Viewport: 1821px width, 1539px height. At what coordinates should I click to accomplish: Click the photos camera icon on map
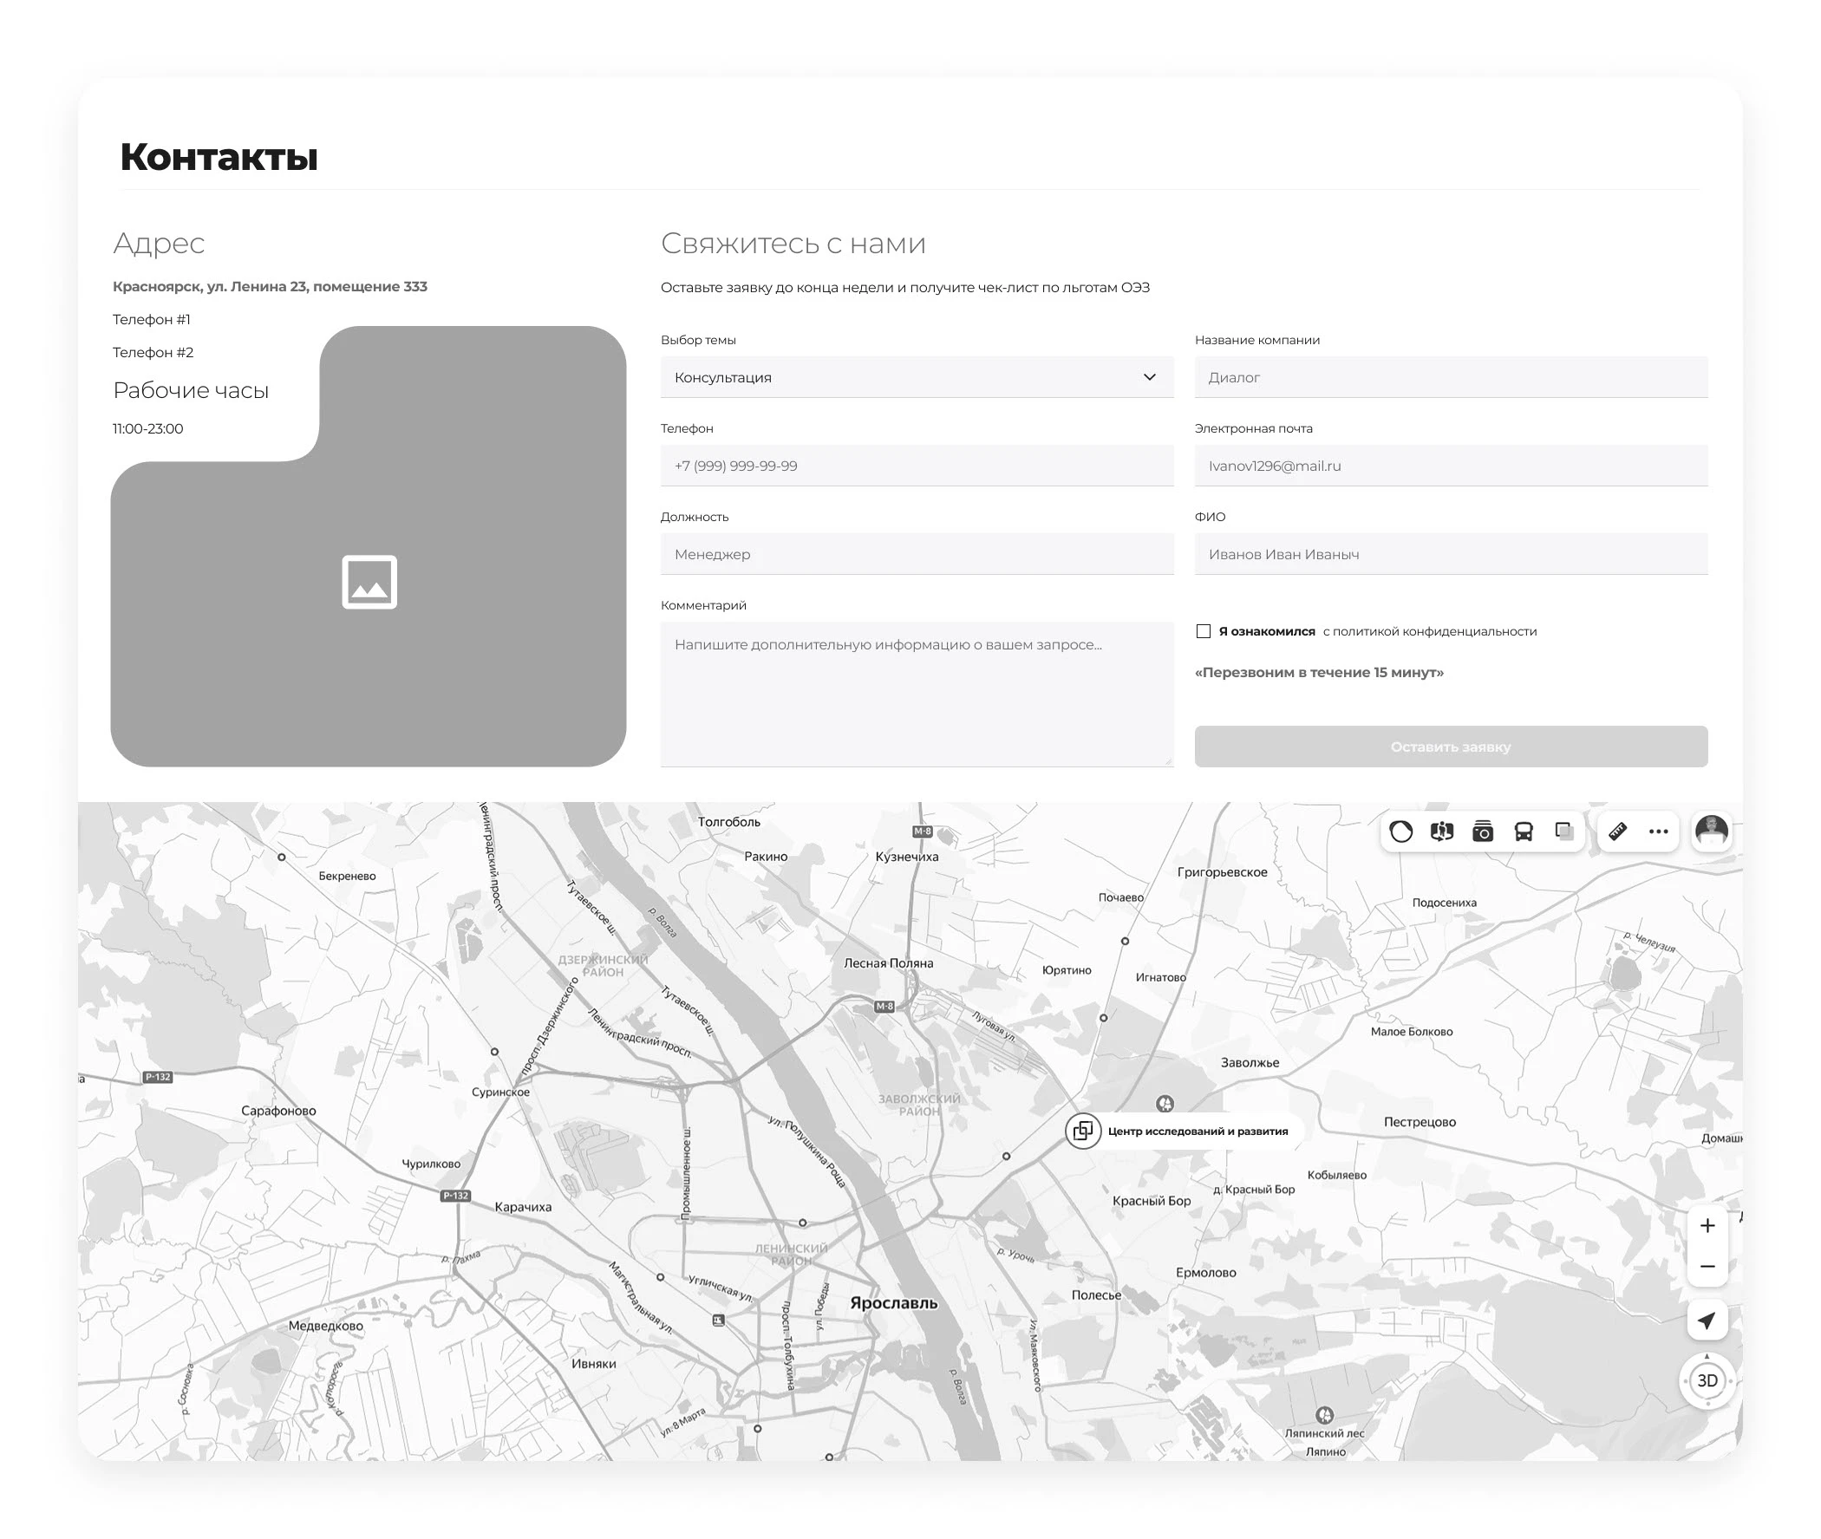click(1482, 831)
